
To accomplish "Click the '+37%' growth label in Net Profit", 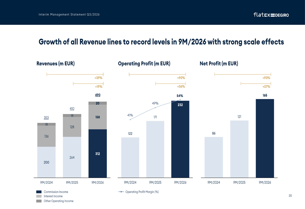I will (x=266, y=87).
